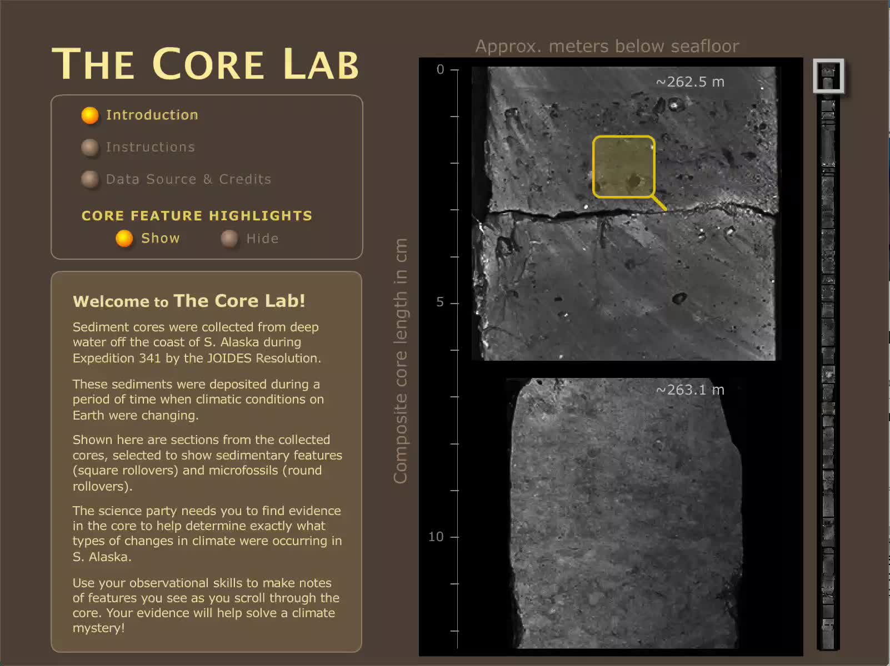890x666 pixels.
Task: Open the Data Source & Credits text
Action: tap(188, 179)
